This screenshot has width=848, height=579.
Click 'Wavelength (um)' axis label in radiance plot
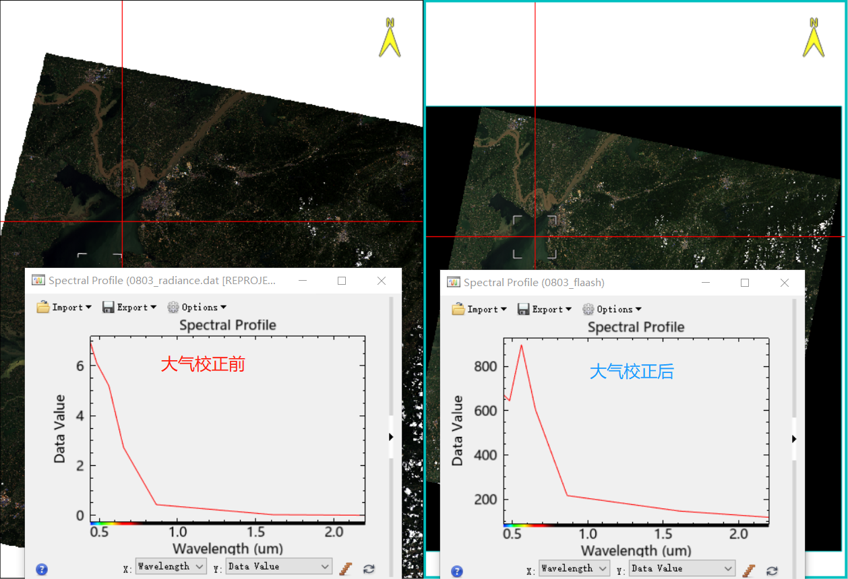pos(228,548)
